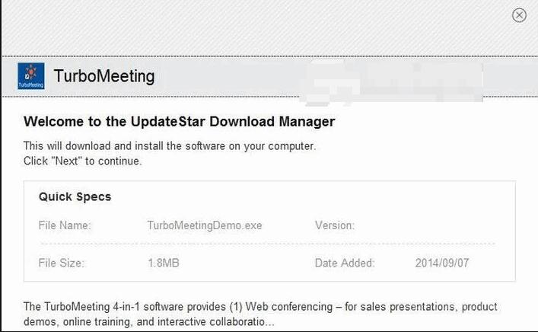This screenshot has width=538, height=332.
Task: Close the download manager dialog
Action: click(519, 15)
